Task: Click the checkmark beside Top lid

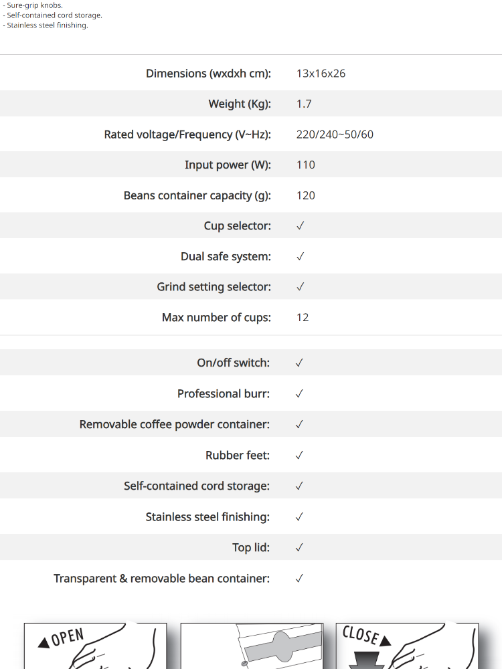Action: point(299,547)
